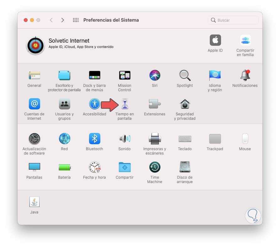Go back with the left arrow
The image size is (280, 248).
click(51, 20)
